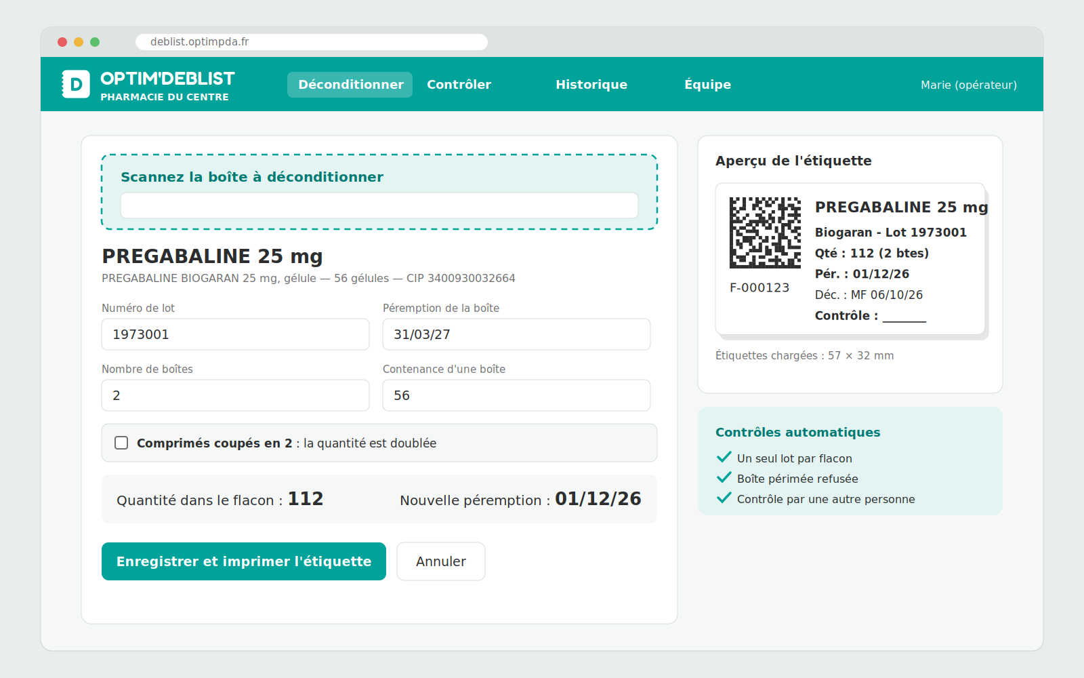Image resolution: width=1084 pixels, height=678 pixels.
Task: Click the Nombre de boîtes field
Action: pos(235,395)
